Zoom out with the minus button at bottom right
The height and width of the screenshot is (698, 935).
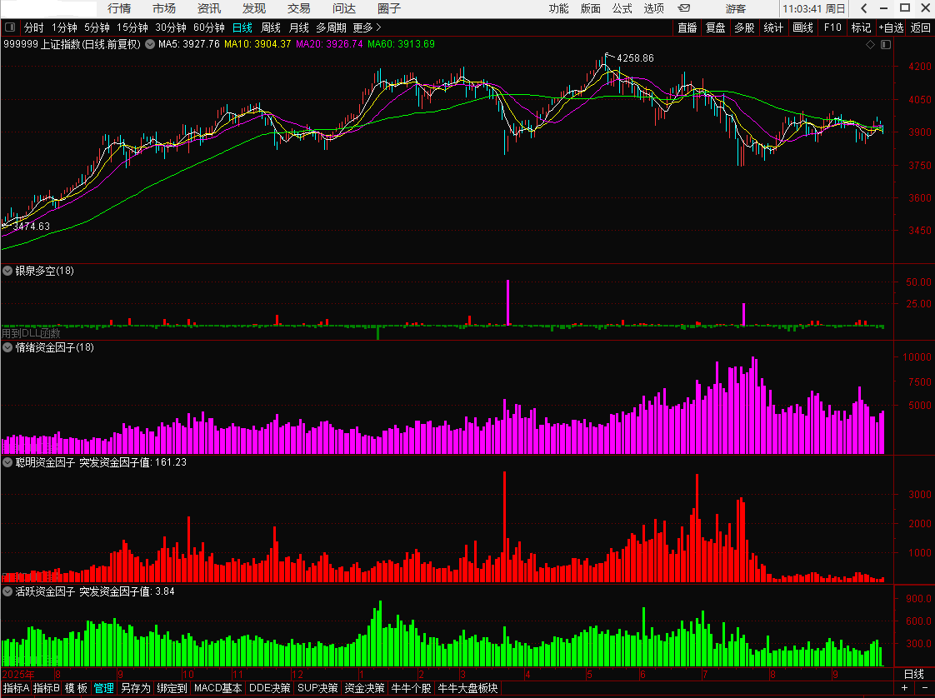click(x=925, y=688)
